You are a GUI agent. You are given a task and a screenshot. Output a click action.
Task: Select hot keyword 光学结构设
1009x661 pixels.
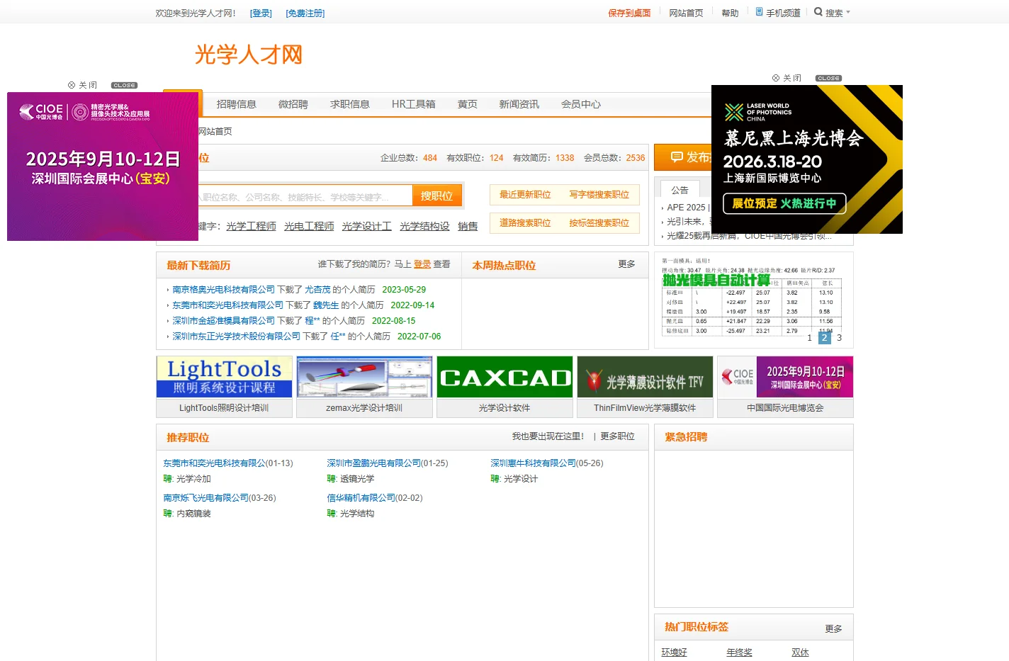[424, 226]
